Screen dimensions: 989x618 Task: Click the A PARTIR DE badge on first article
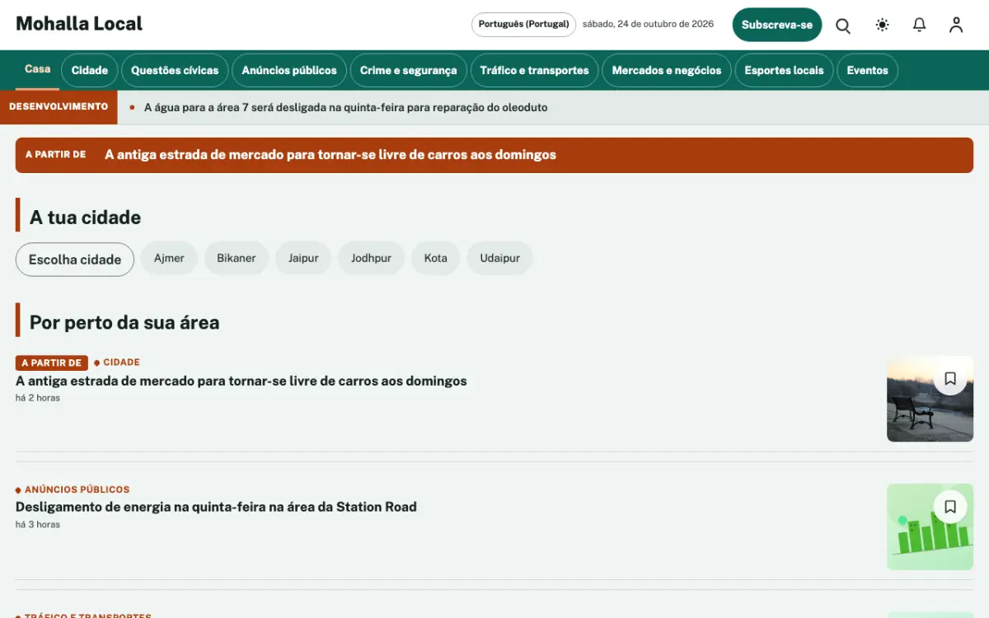[52, 363]
